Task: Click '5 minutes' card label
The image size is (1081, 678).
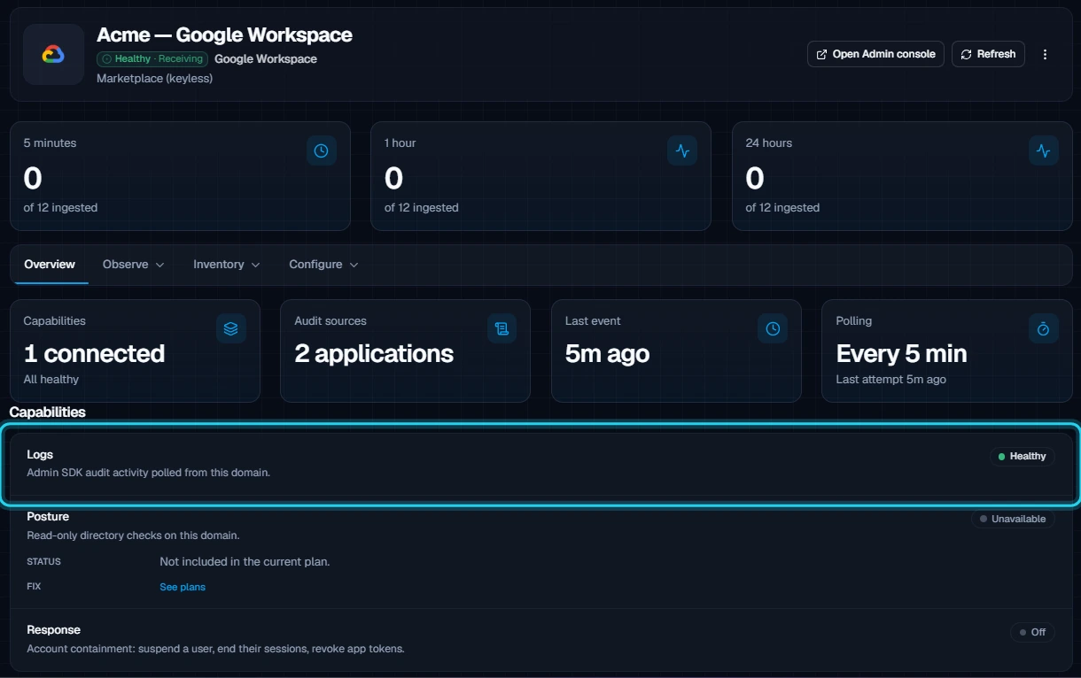Action: coord(50,143)
